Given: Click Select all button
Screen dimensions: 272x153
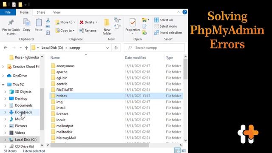Looking at the screenshot, I should [x=163, y=20].
